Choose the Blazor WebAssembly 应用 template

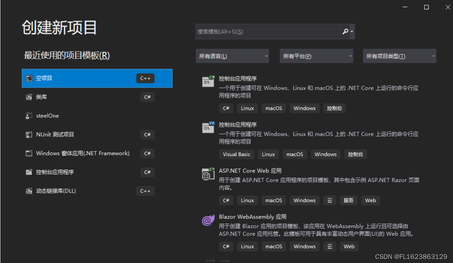(x=252, y=217)
